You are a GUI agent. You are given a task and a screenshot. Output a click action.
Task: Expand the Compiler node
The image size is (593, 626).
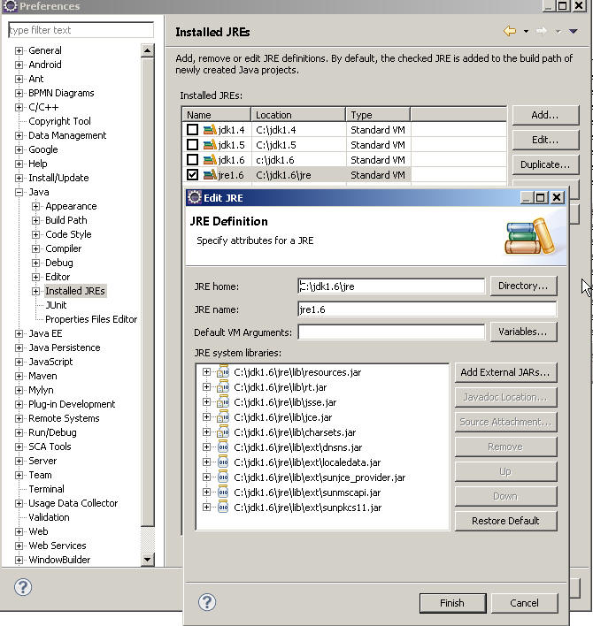[x=35, y=248]
